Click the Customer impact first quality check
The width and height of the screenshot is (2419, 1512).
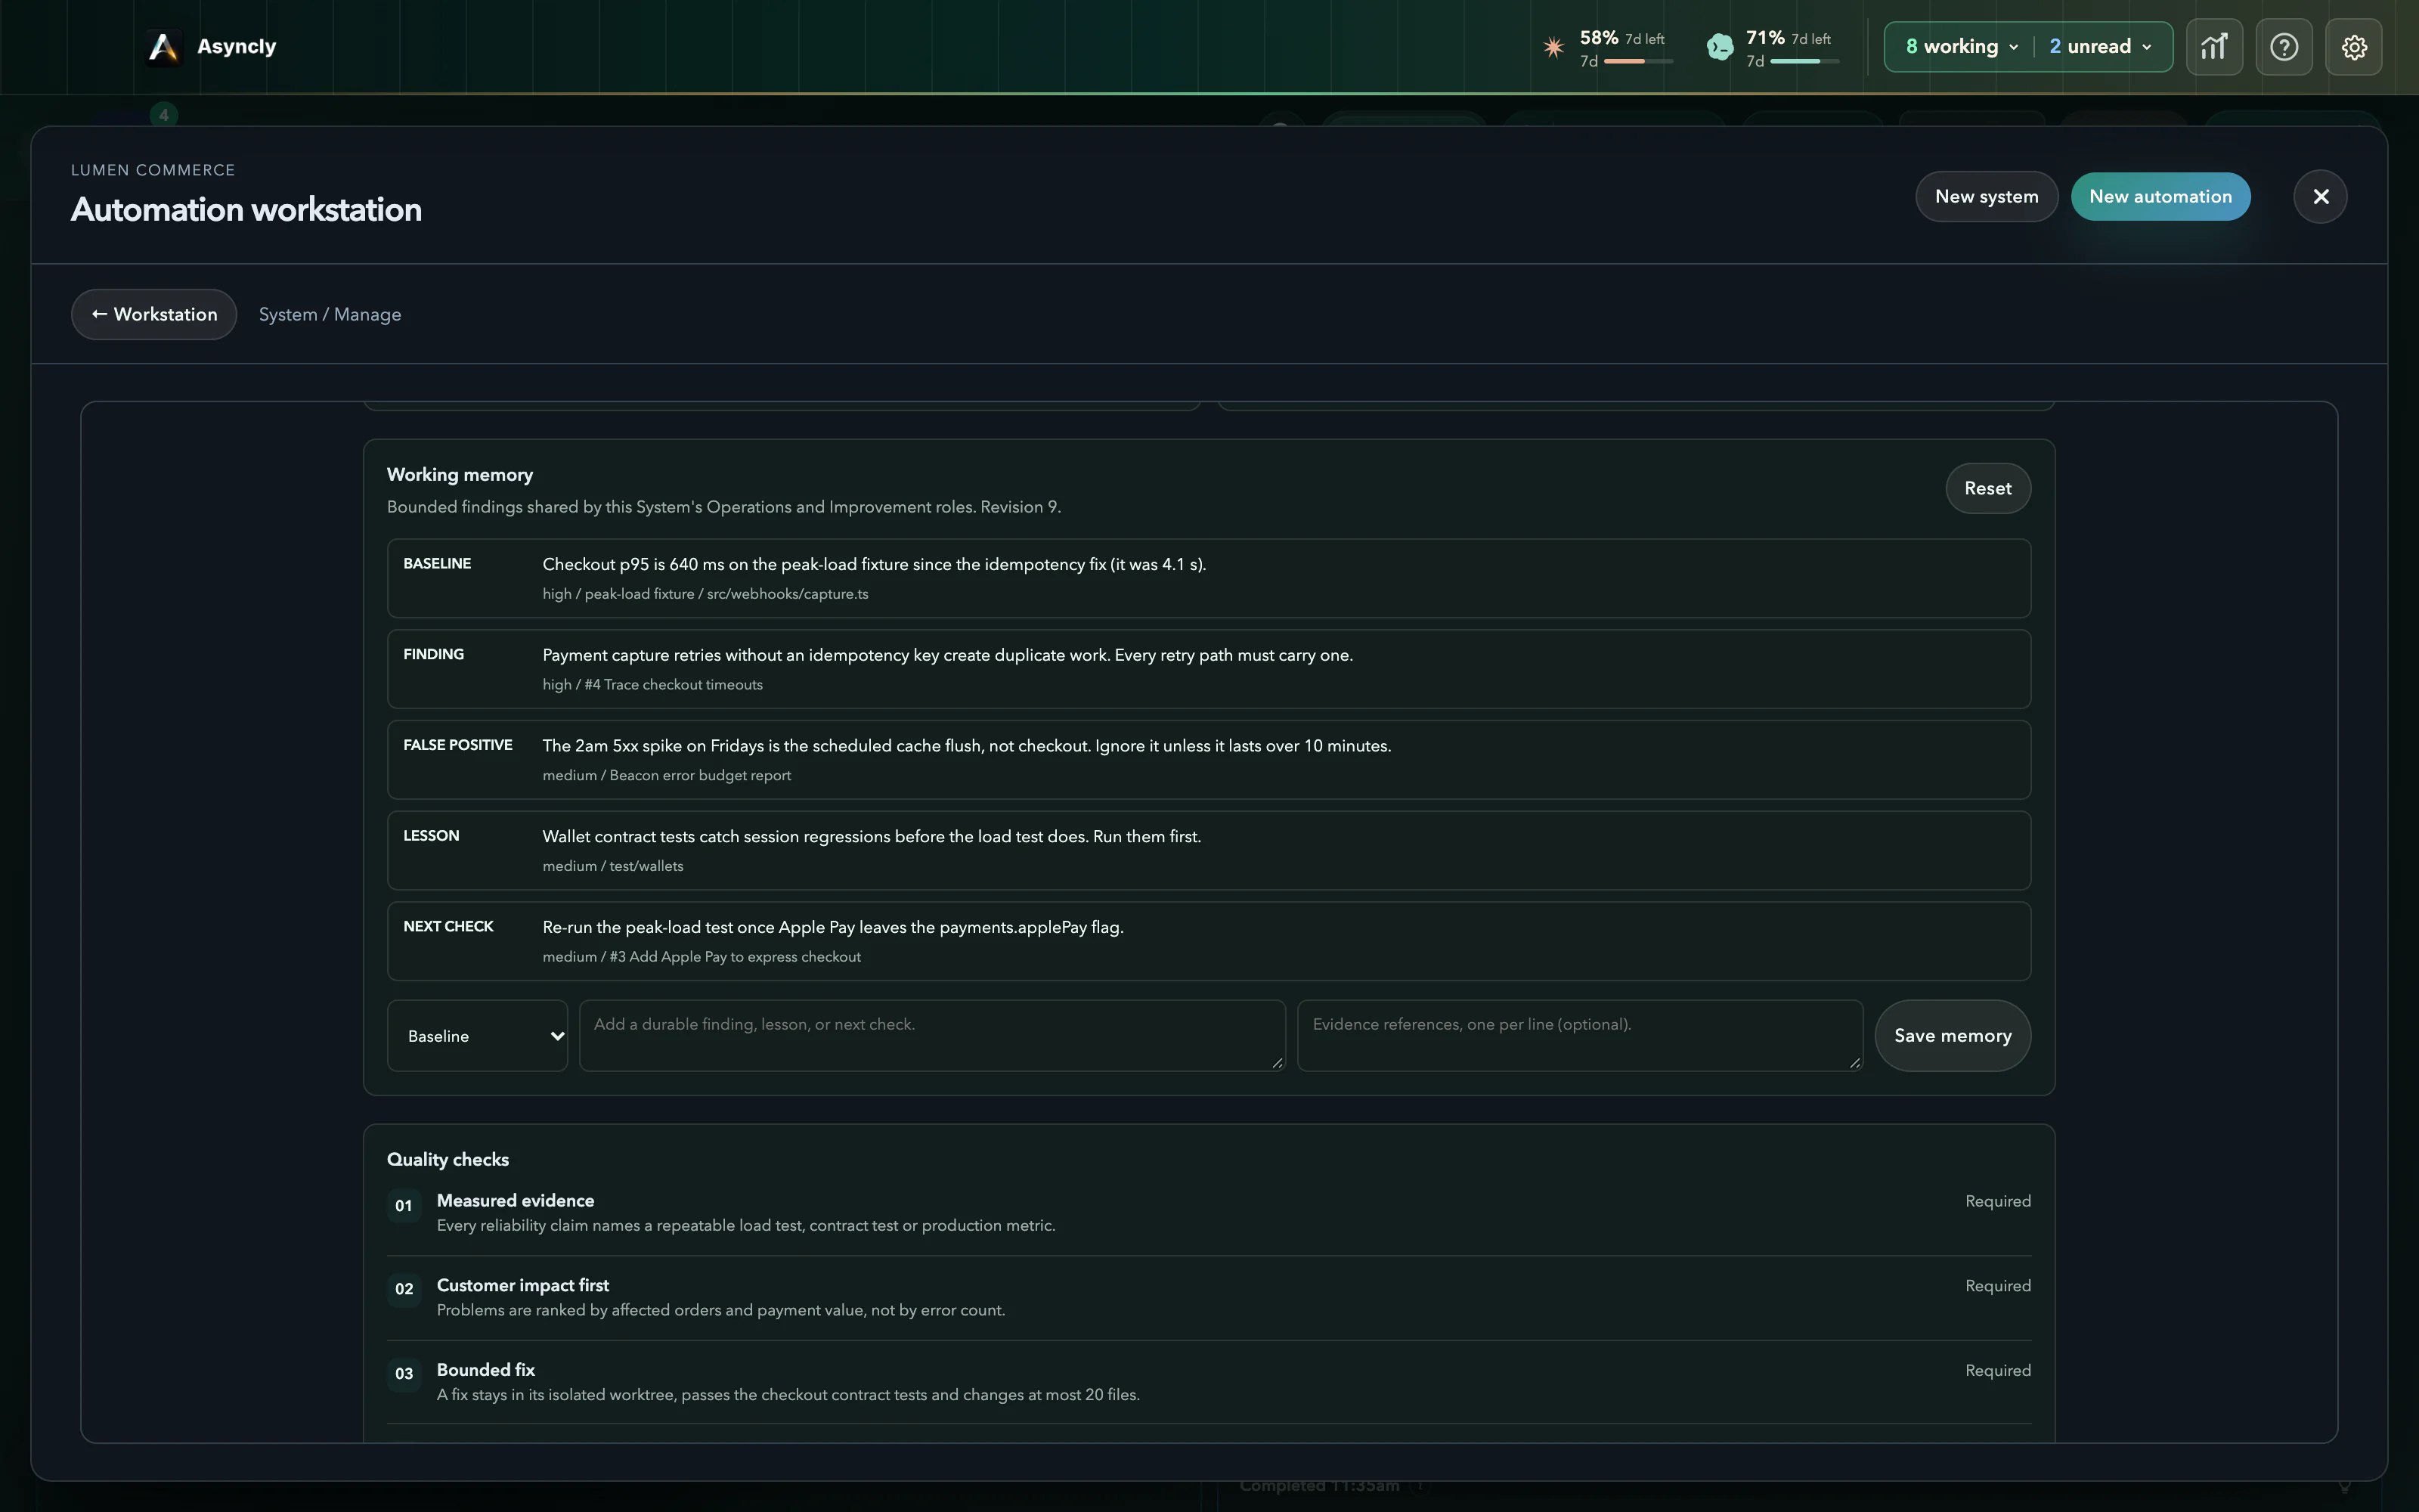pyautogui.click(x=1209, y=1297)
